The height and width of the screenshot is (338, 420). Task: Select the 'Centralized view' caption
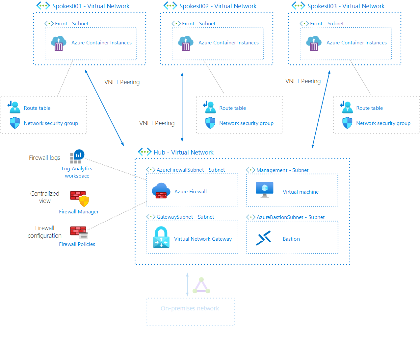(x=45, y=197)
